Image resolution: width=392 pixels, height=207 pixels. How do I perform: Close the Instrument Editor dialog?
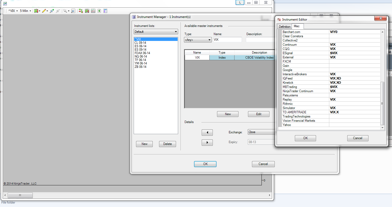381,18
